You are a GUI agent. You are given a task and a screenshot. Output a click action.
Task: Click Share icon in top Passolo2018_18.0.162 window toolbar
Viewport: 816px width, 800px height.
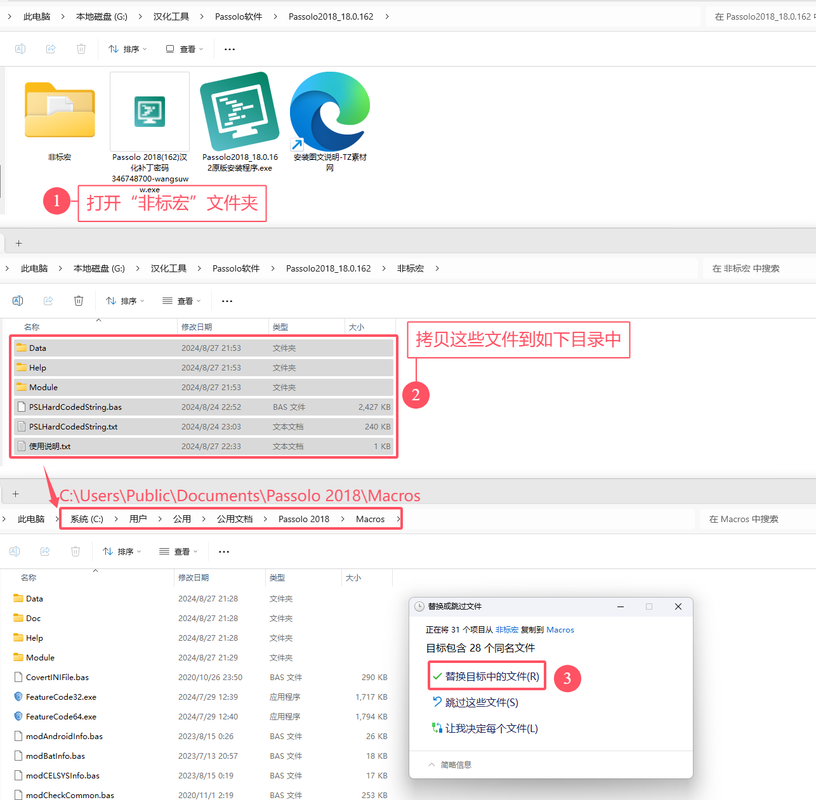coord(51,49)
